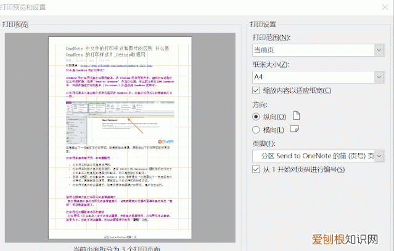394x251 pixels.
Task: Click the landscape page icon beside 横向
Action: click(x=294, y=129)
